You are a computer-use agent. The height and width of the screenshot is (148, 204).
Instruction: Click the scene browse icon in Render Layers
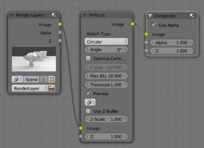click(16, 80)
